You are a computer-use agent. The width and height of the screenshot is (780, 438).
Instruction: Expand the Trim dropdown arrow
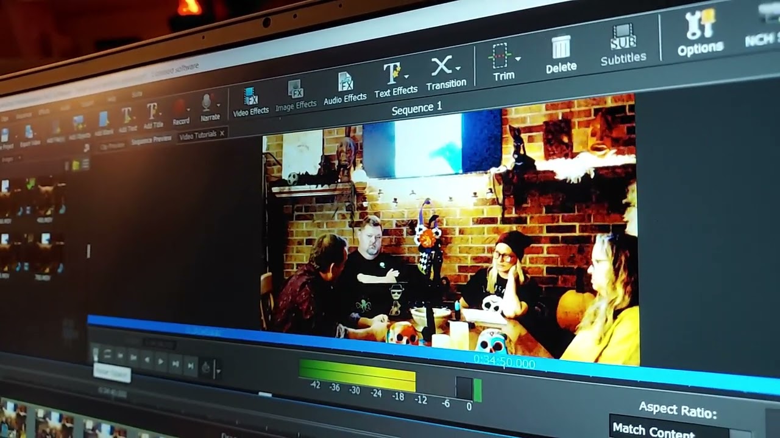pos(518,59)
